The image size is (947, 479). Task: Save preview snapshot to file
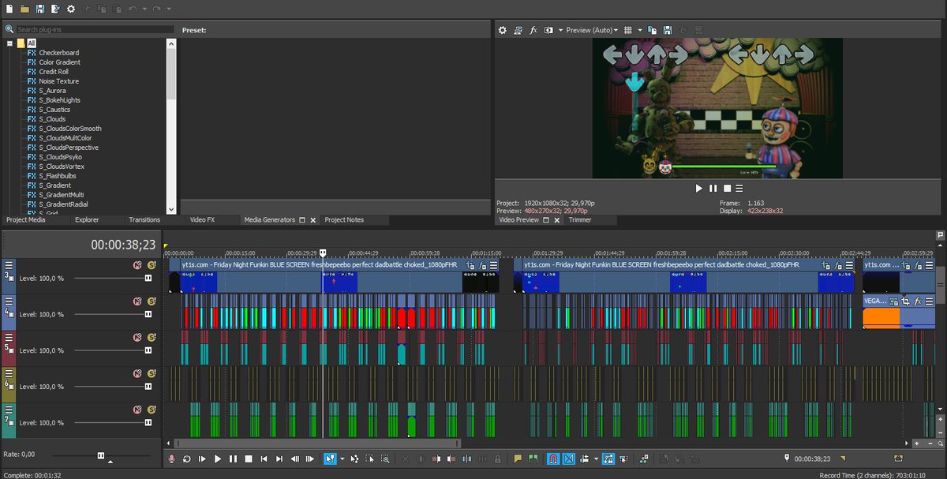[668, 30]
